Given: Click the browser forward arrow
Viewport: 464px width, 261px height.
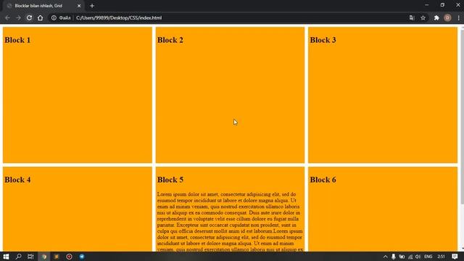Looking at the screenshot, I should [18, 17].
